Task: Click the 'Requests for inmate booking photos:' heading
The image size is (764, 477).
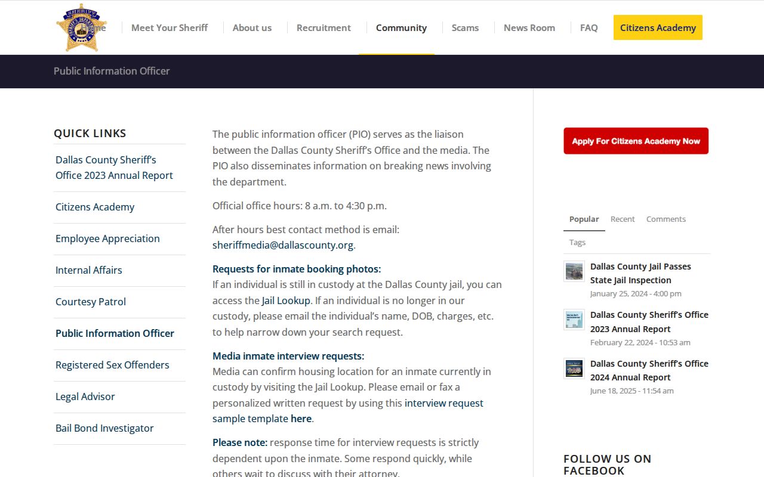Action: point(297,269)
